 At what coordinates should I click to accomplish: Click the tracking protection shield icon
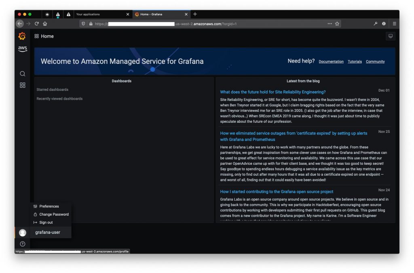point(83,24)
